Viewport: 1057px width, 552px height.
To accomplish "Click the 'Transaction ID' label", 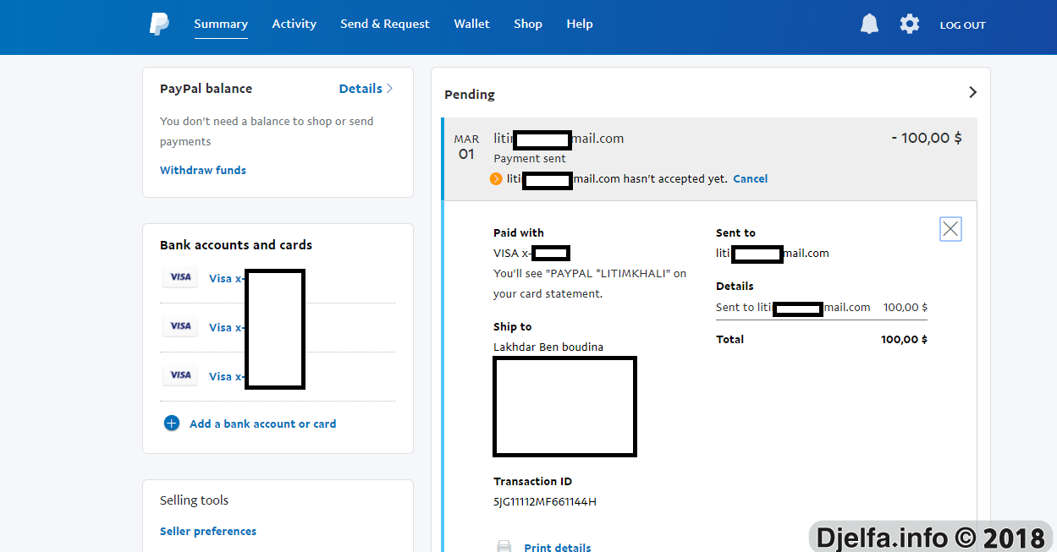I will click(532, 481).
